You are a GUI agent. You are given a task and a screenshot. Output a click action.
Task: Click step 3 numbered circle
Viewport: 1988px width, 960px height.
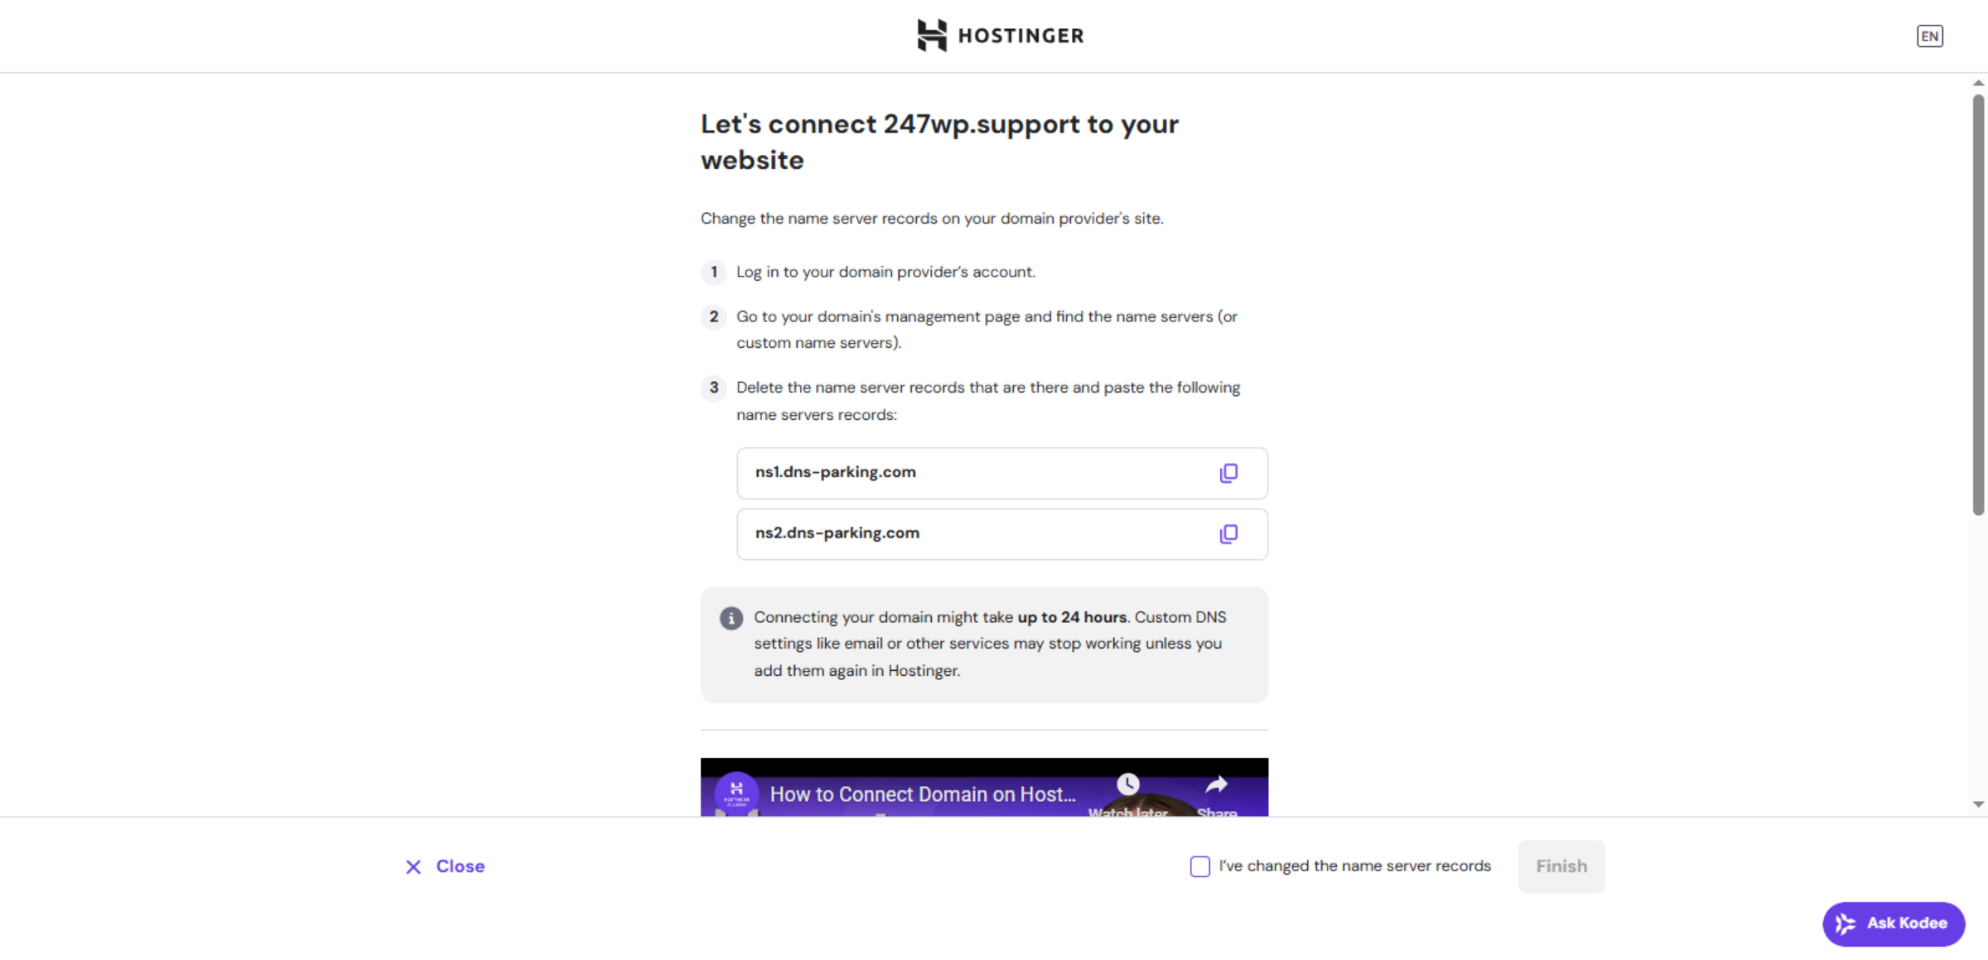713,388
